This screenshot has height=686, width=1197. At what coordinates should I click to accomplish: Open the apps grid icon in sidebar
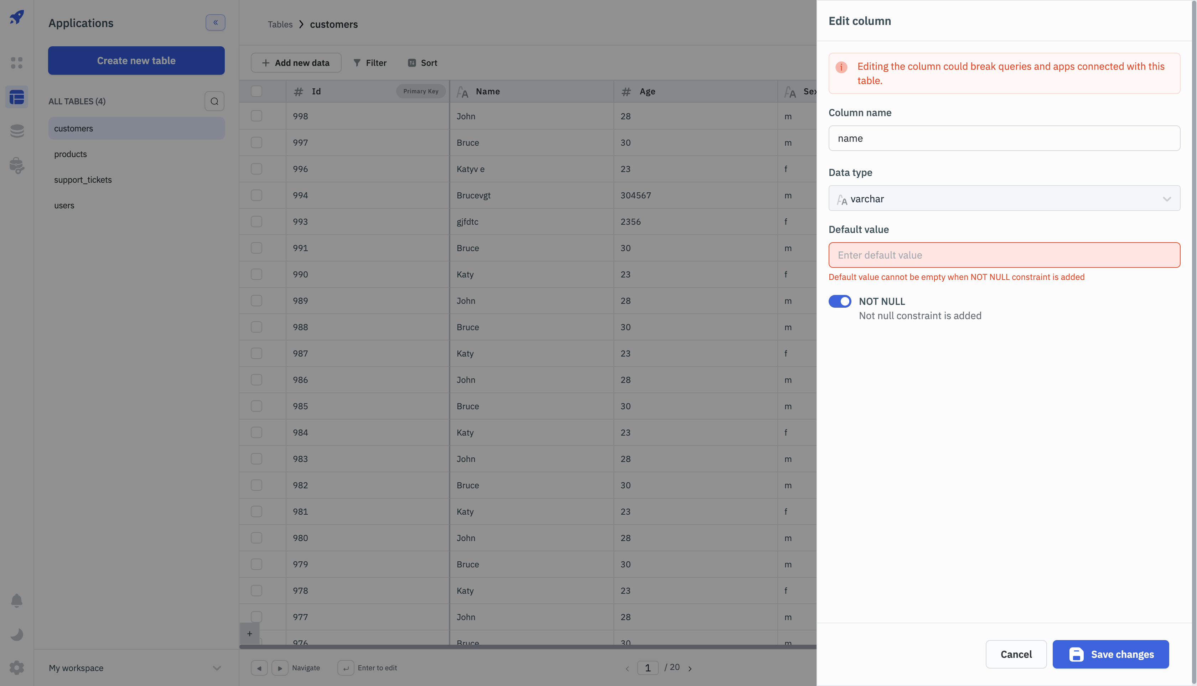point(17,63)
